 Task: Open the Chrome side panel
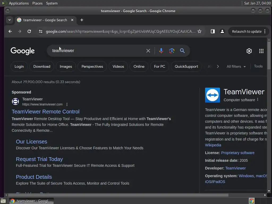(213, 31)
